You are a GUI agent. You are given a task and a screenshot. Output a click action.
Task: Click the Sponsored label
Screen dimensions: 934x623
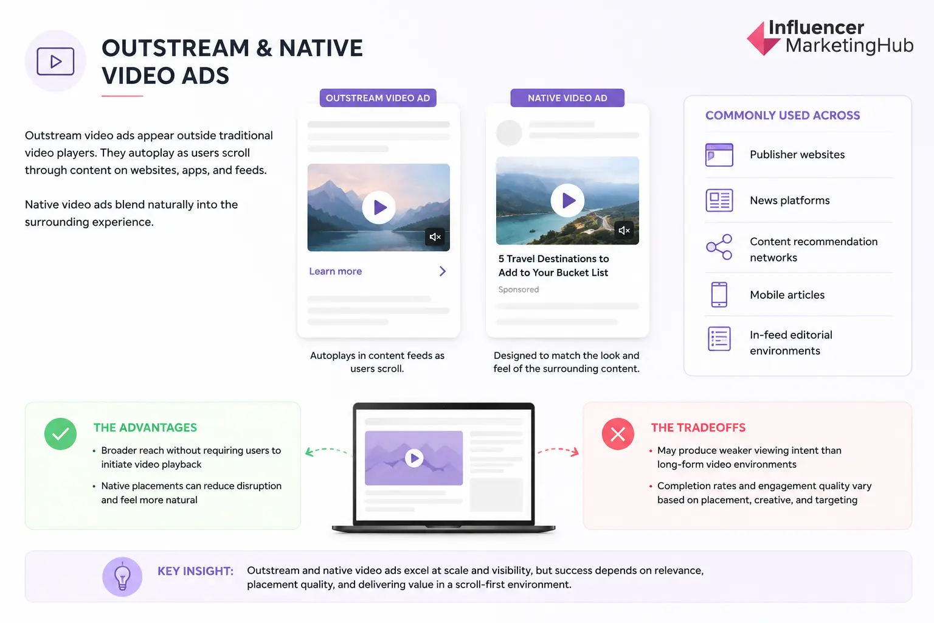[519, 290]
